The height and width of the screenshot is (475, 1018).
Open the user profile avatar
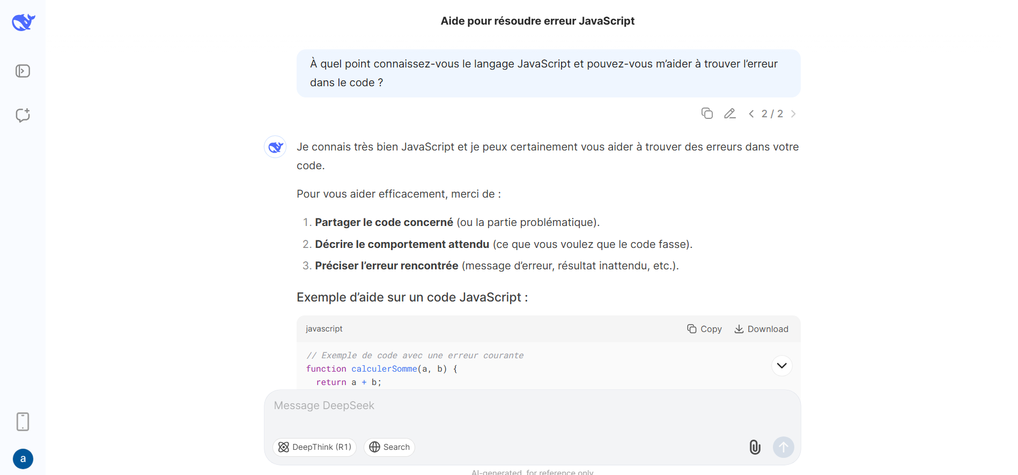coord(23,459)
